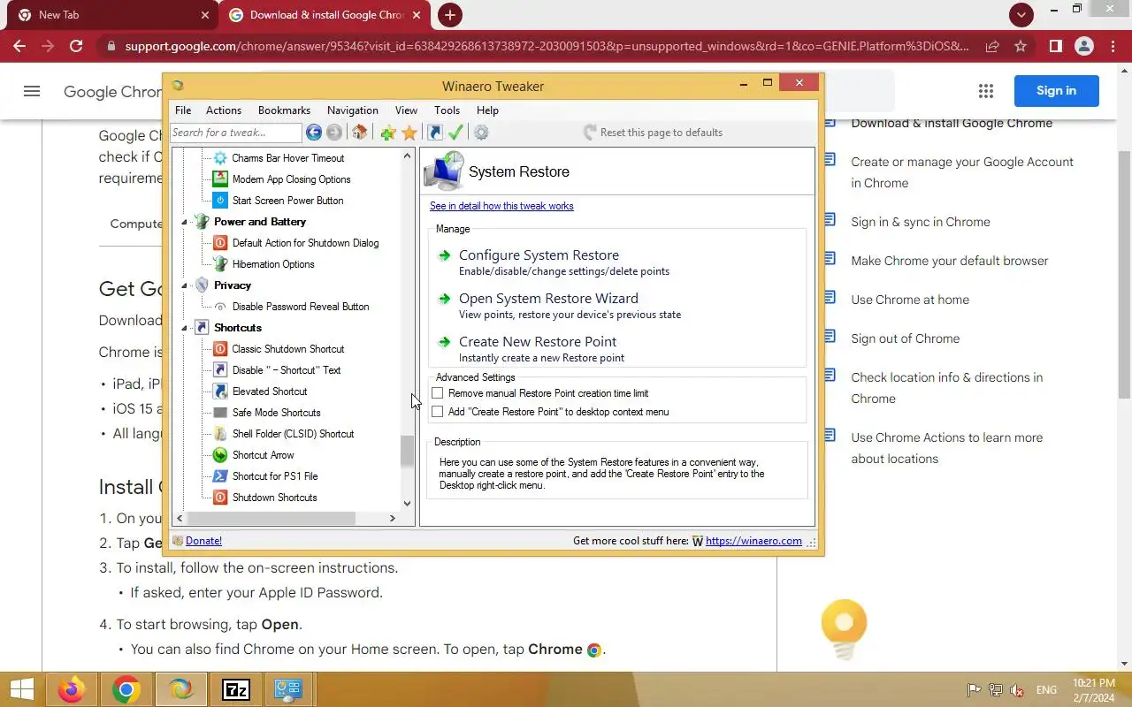Click the Disable Password Reveal Button icon
Image resolution: width=1132 pixels, height=707 pixels.
[220, 307]
